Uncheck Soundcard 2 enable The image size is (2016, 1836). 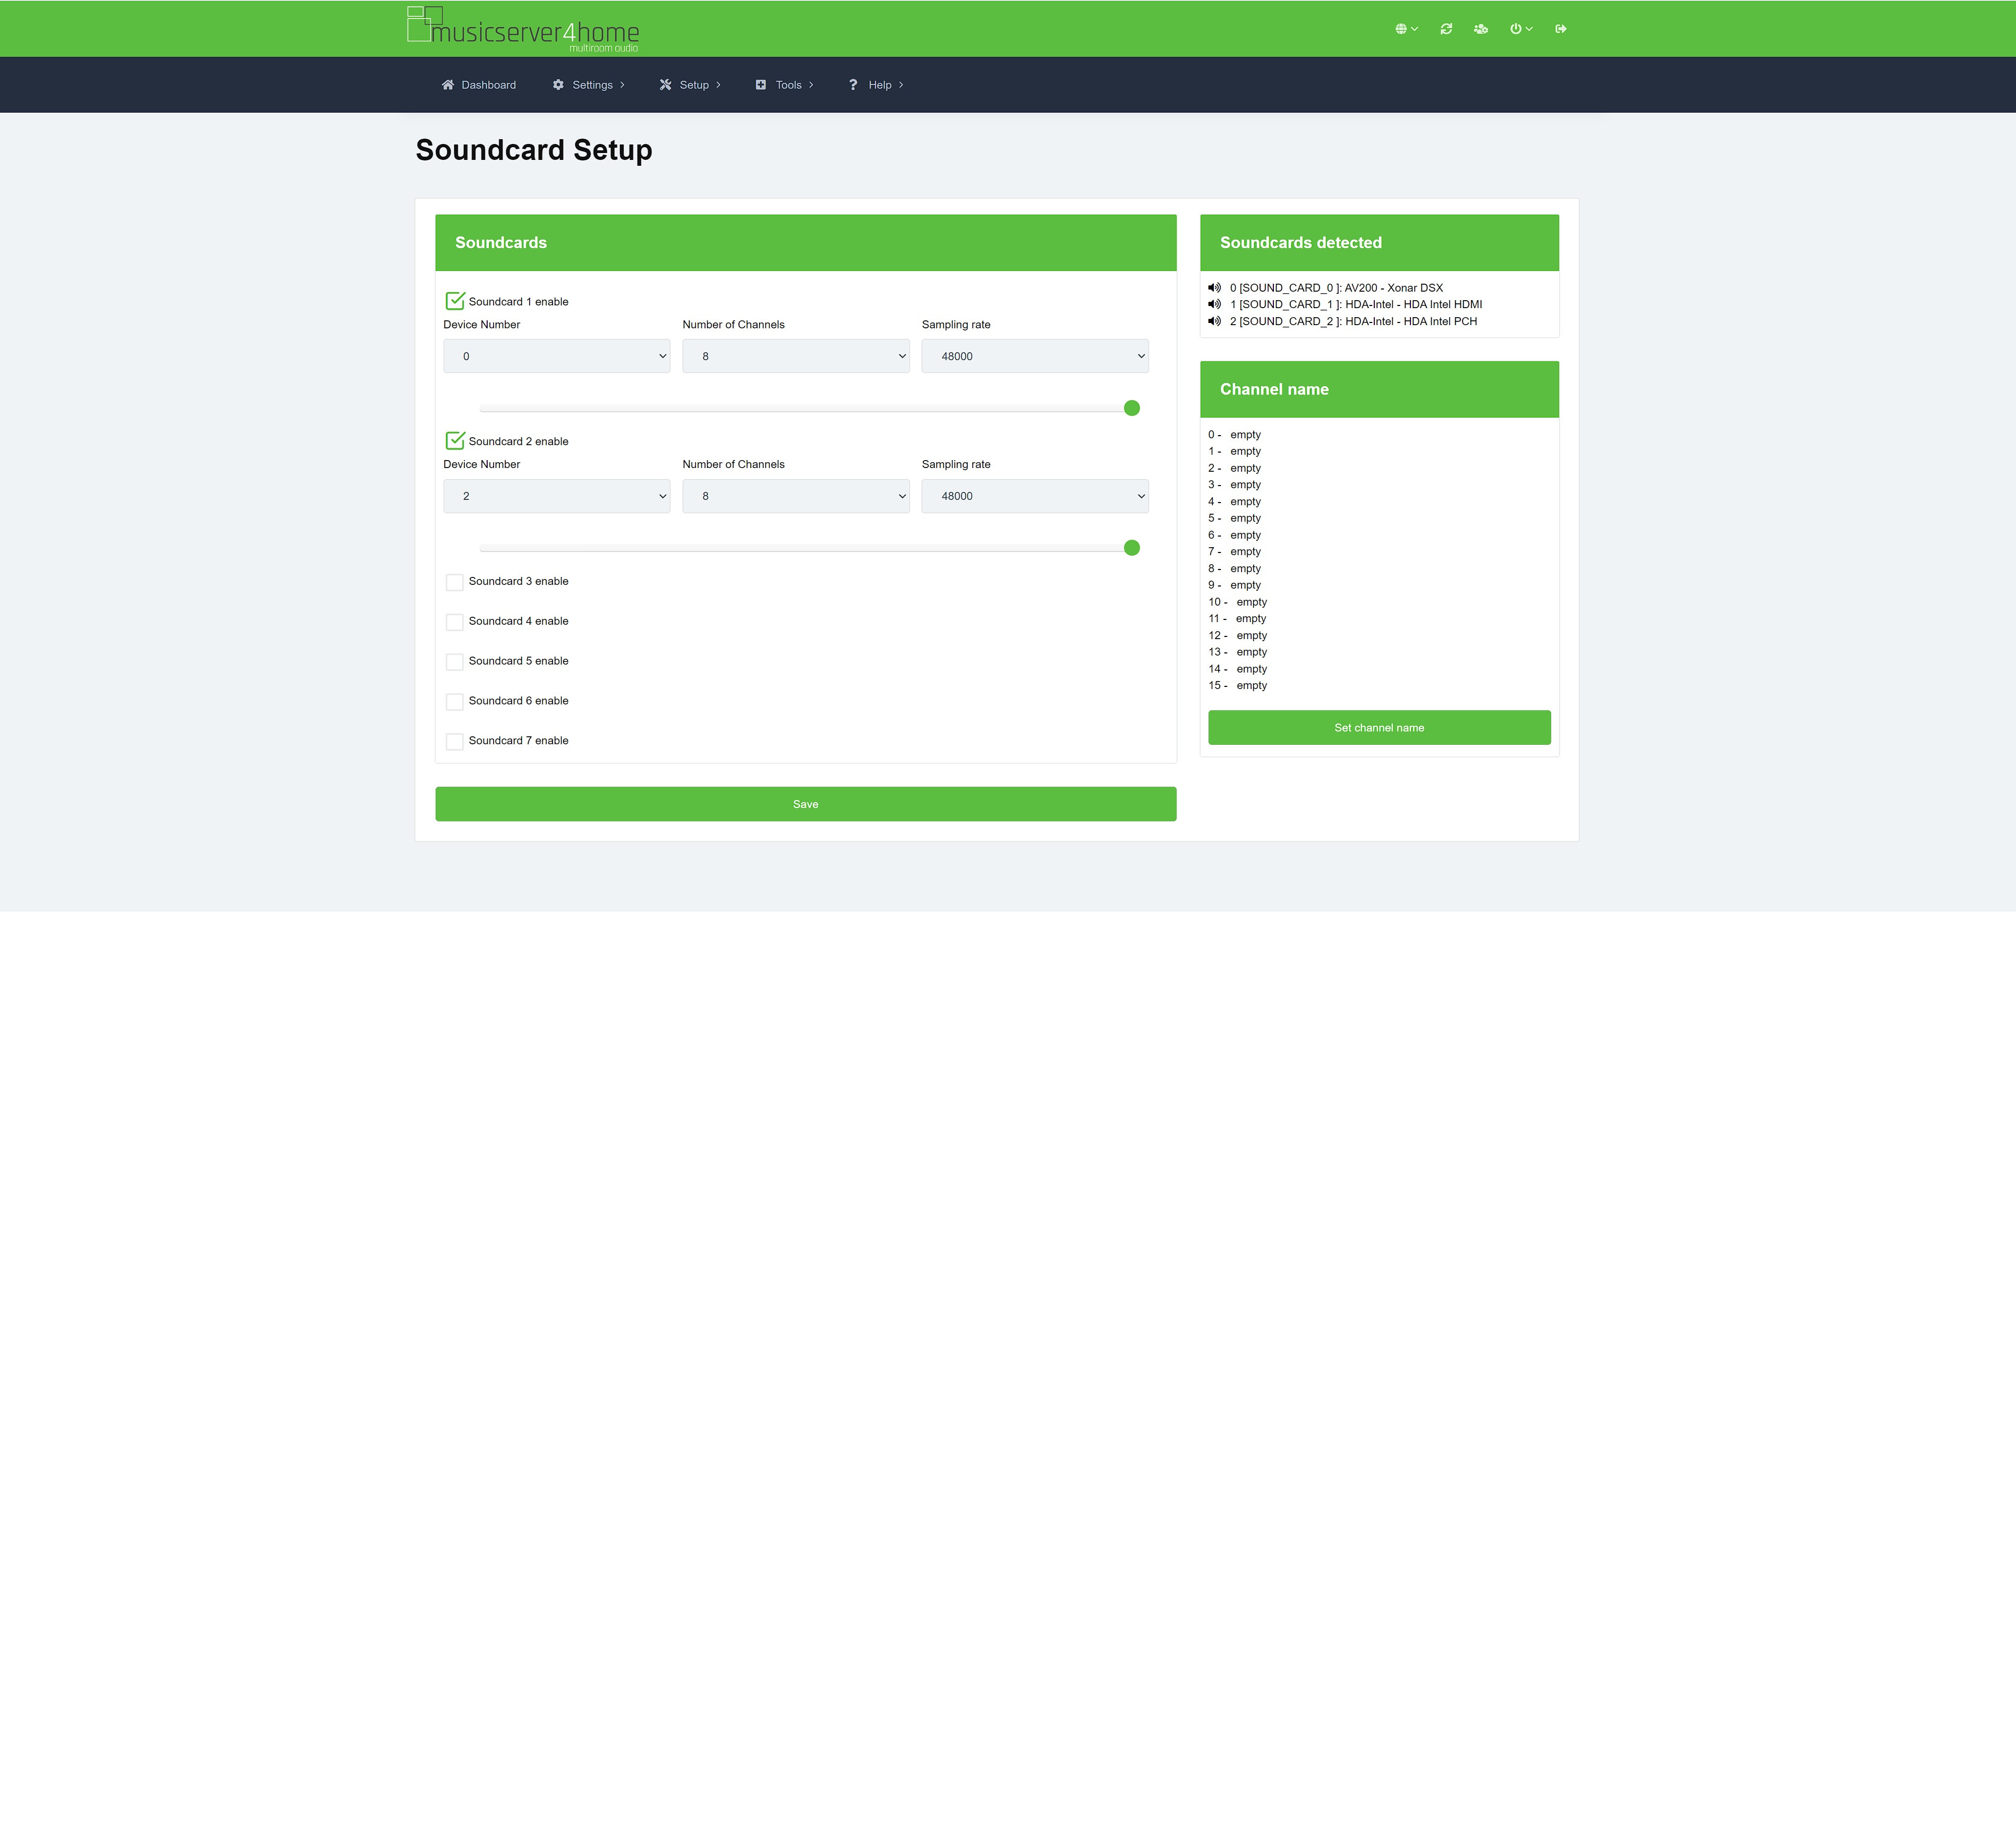(x=455, y=441)
